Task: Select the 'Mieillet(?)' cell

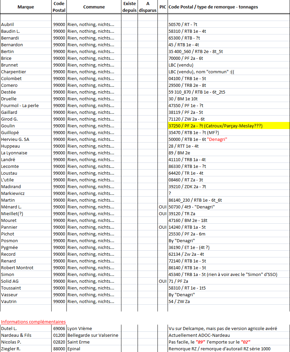Action: tap(26, 213)
